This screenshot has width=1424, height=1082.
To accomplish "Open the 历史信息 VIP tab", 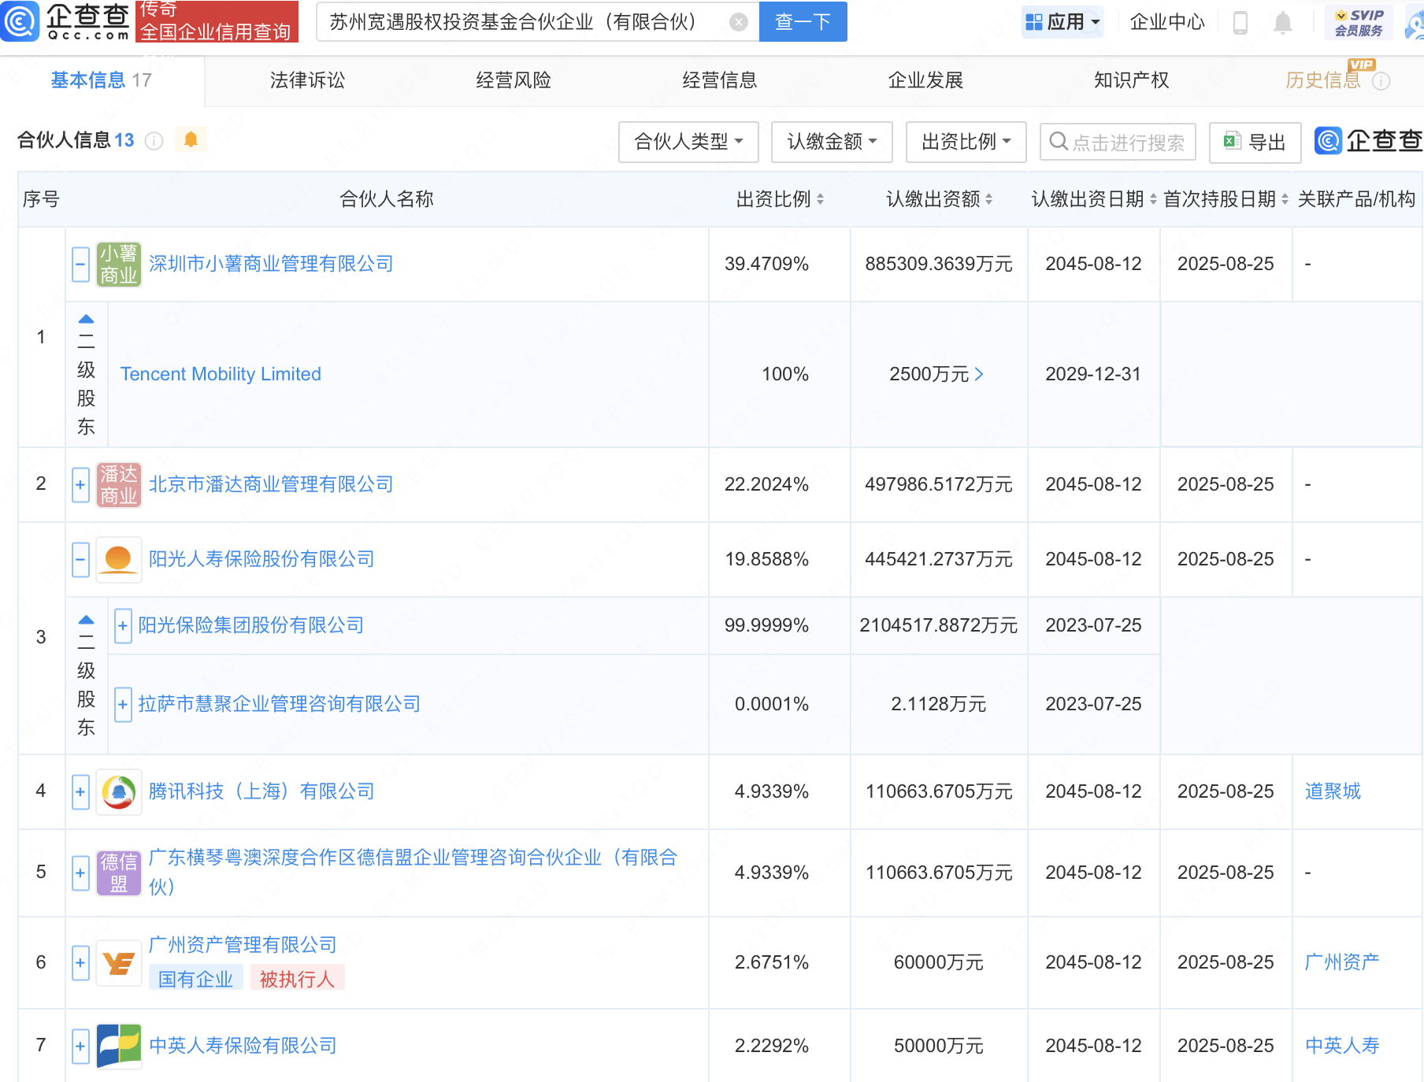I will 1323,80.
